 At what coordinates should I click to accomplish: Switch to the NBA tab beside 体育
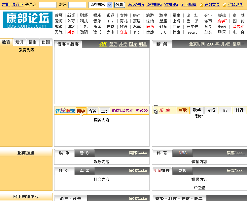183,153
